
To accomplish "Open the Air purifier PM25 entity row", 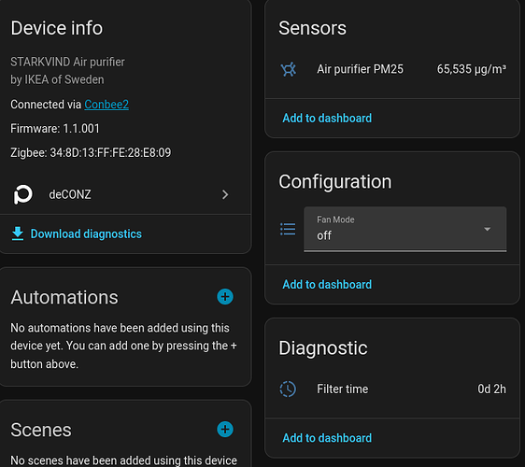I will [392, 69].
